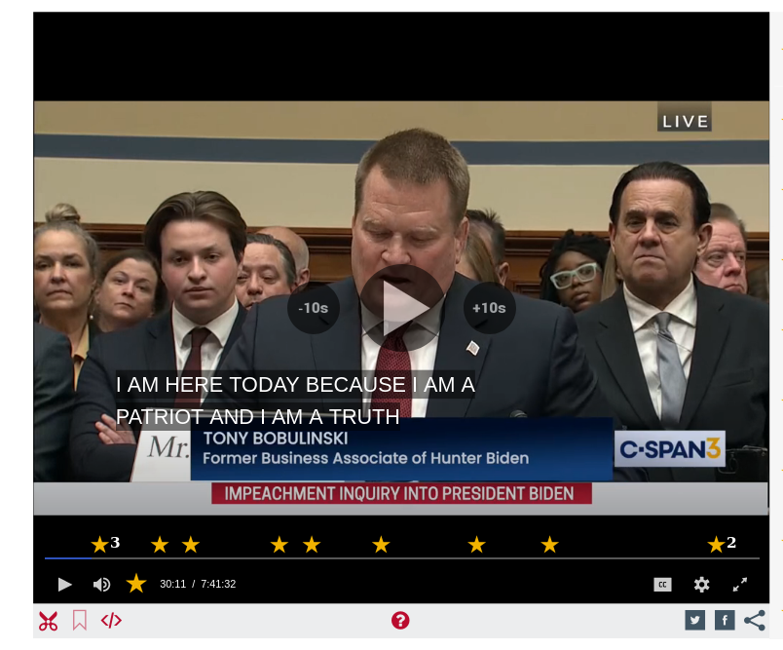783x650 pixels.
Task: Jump to the fourth star marker on timeline
Action: (x=280, y=545)
